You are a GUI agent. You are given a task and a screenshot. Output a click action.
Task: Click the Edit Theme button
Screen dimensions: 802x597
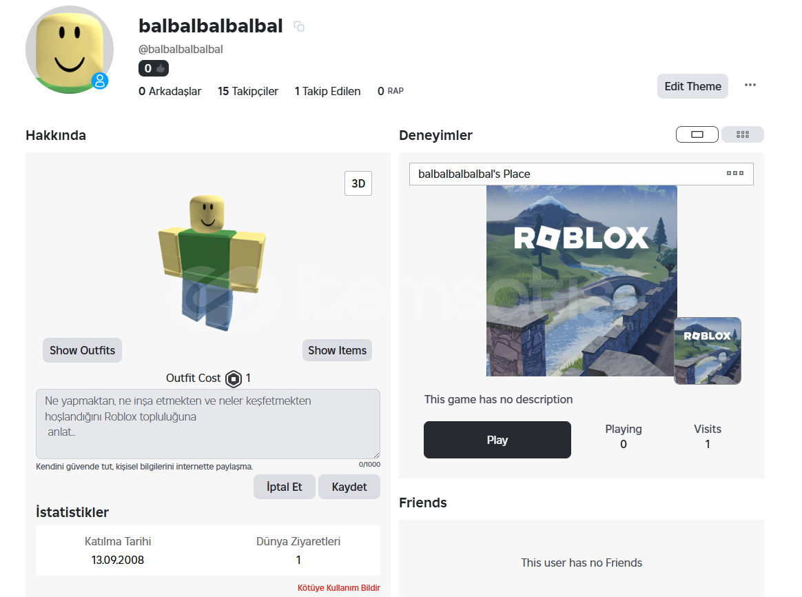click(x=692, y=86)
